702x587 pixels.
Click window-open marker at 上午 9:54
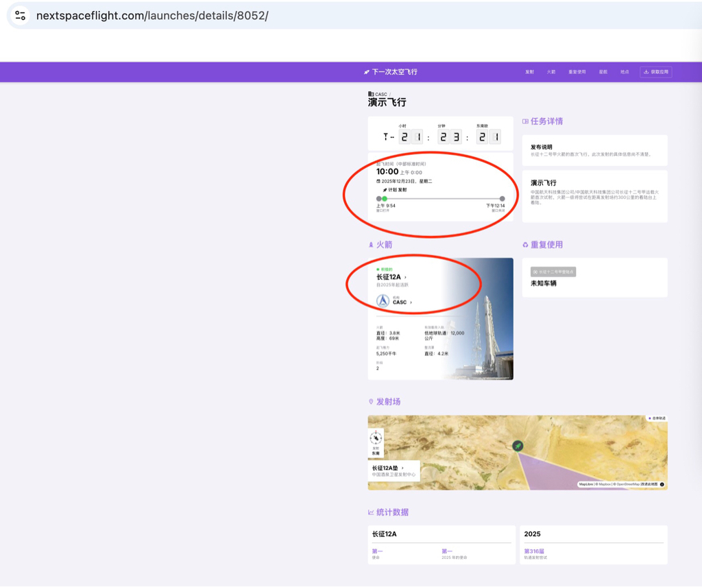click(x=378, y=198)
